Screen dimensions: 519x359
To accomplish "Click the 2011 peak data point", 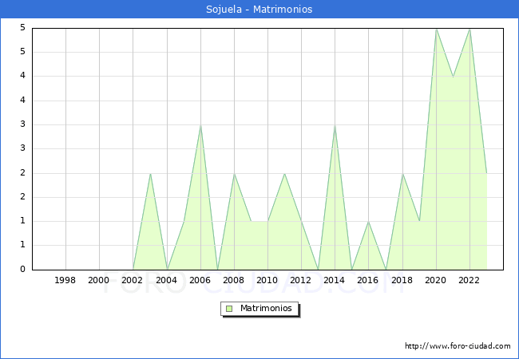I will [284, 173].
